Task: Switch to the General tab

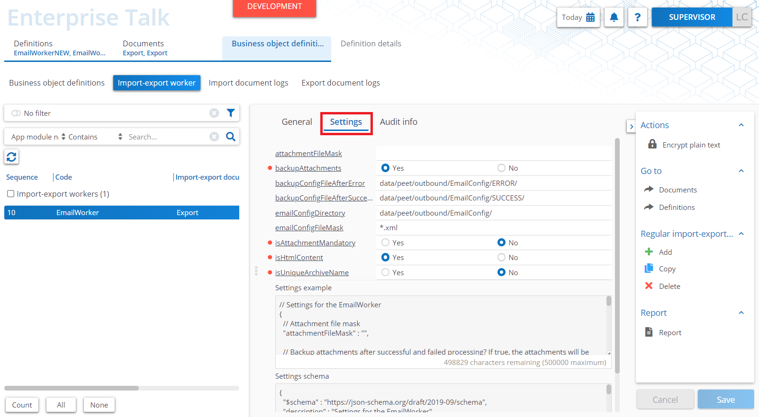Action: 297,122
